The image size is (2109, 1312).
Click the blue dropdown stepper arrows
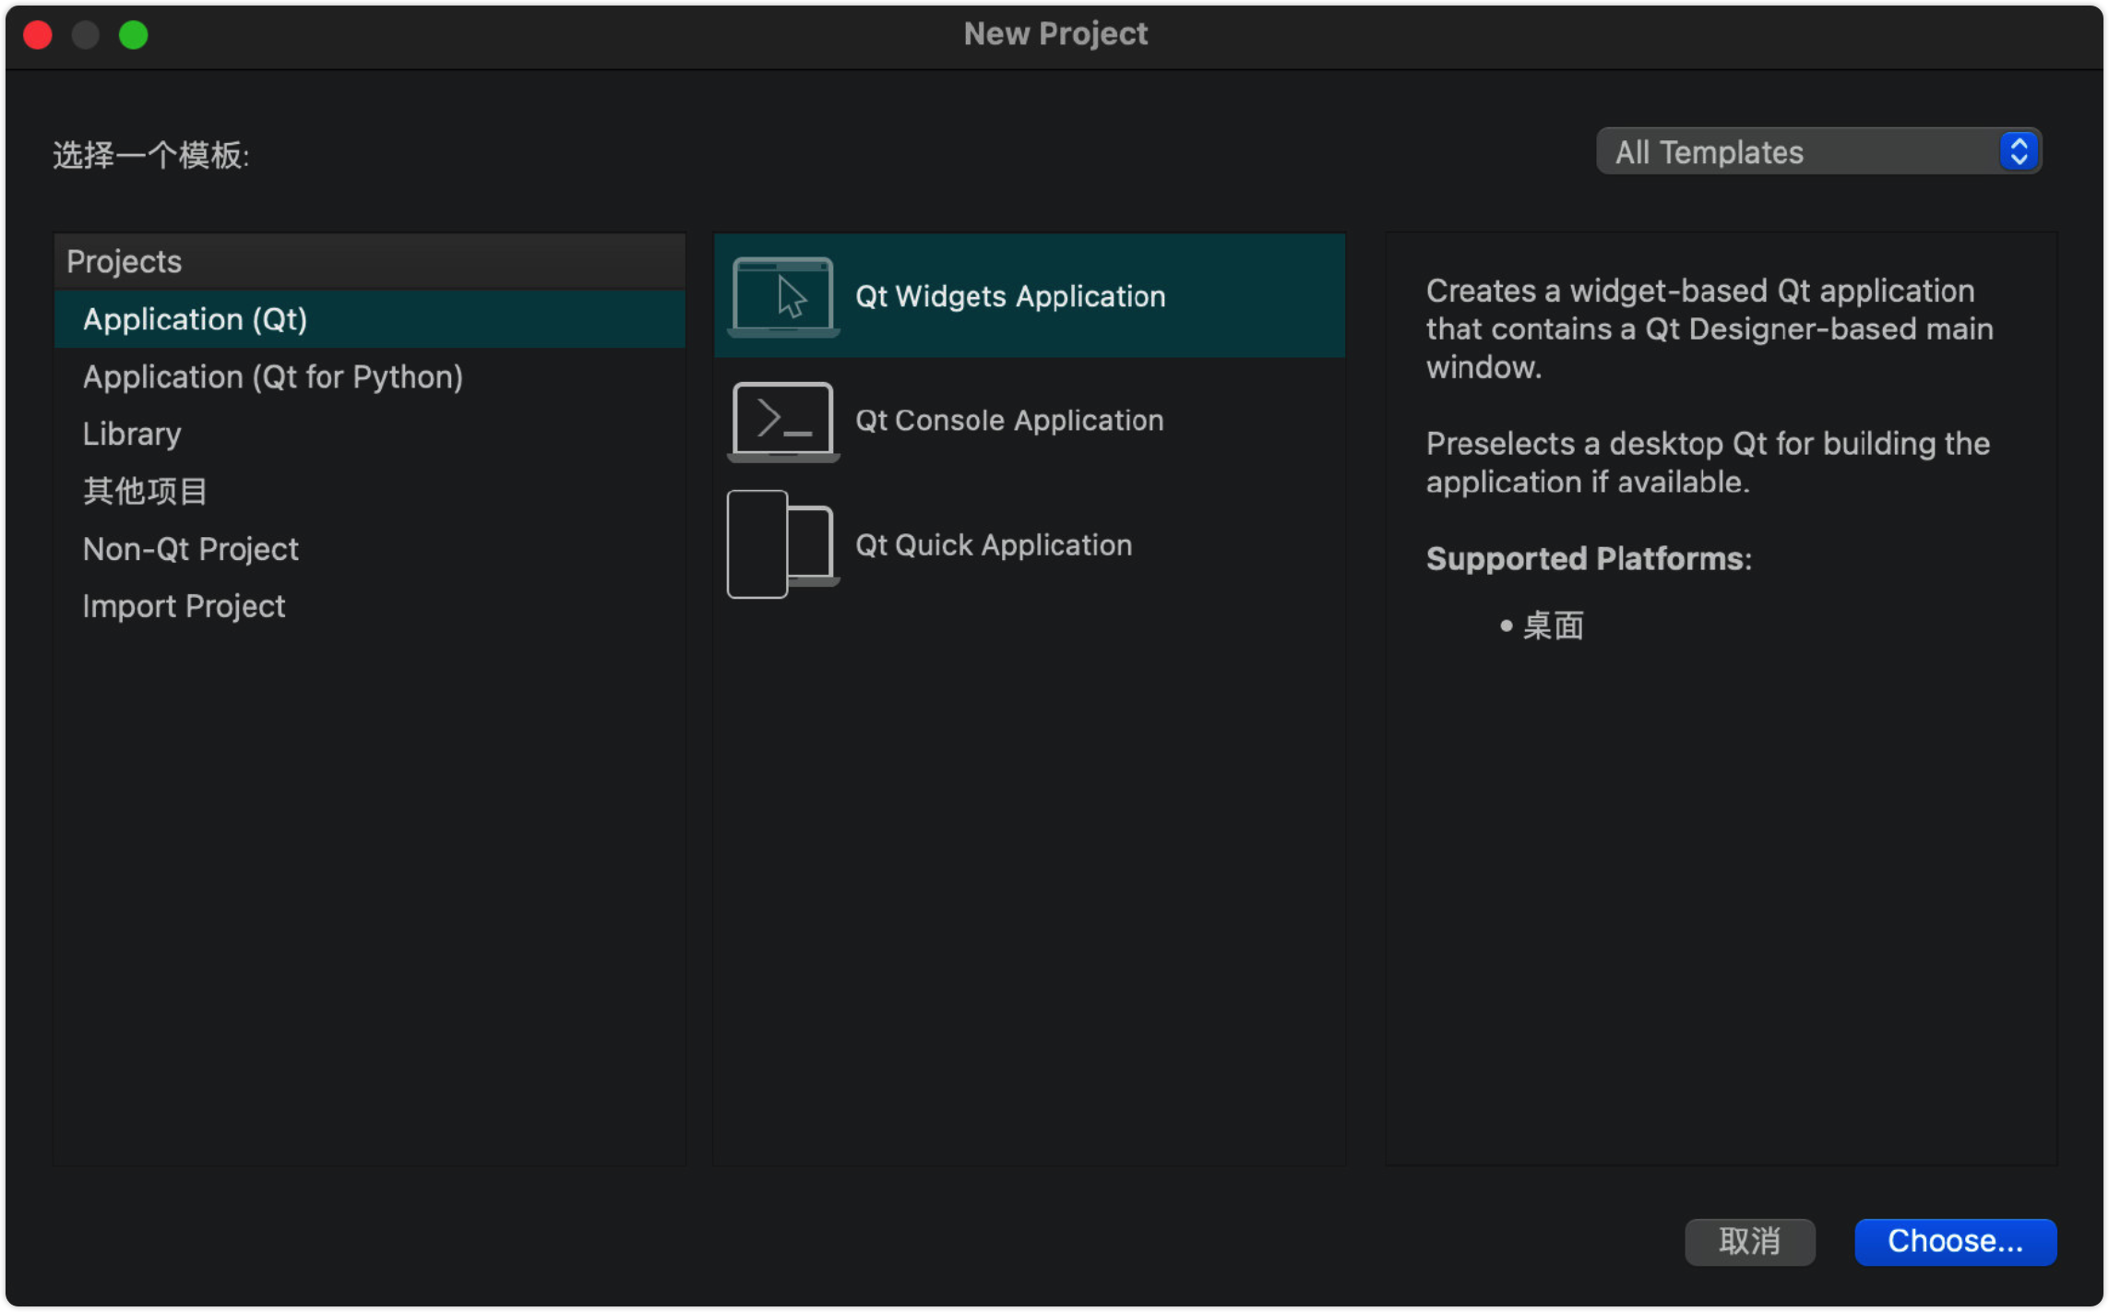point(2019,152)
